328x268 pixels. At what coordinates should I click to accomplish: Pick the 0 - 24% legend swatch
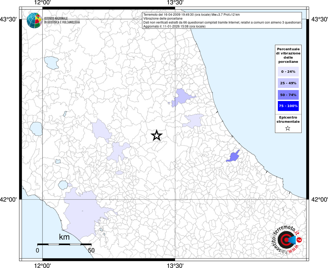pos(288,72)
